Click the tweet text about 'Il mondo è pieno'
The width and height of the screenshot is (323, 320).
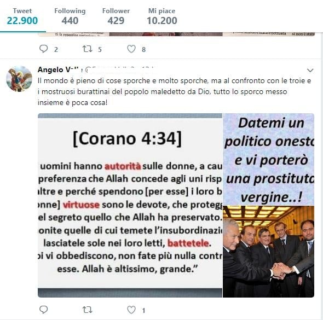click(x=174, y=91)
